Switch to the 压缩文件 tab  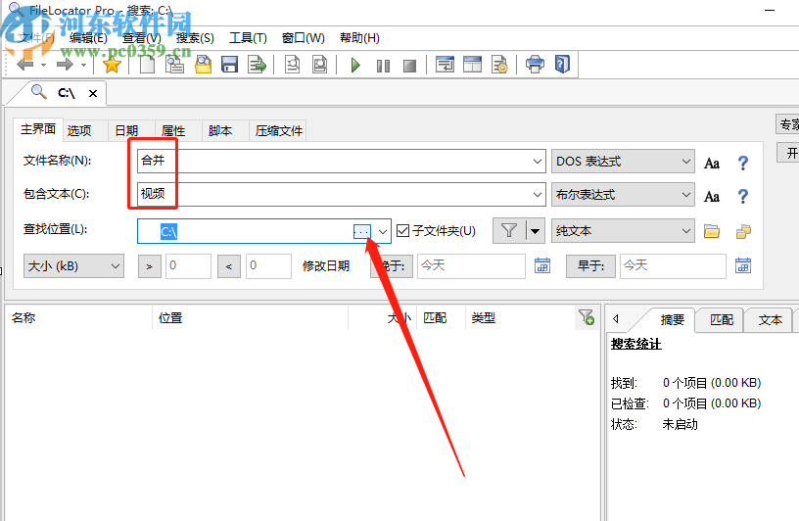tap(279, 131)
